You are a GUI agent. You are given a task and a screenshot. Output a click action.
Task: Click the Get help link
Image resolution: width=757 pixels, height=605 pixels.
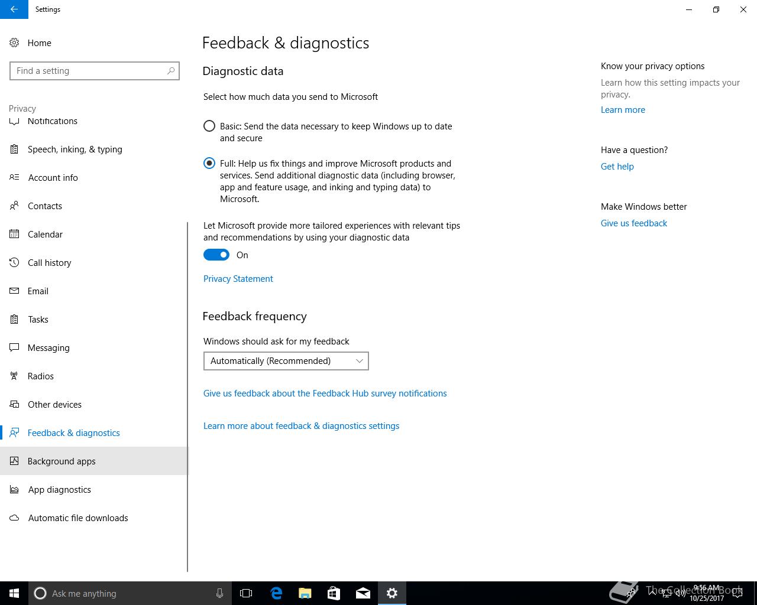(617, 167)
